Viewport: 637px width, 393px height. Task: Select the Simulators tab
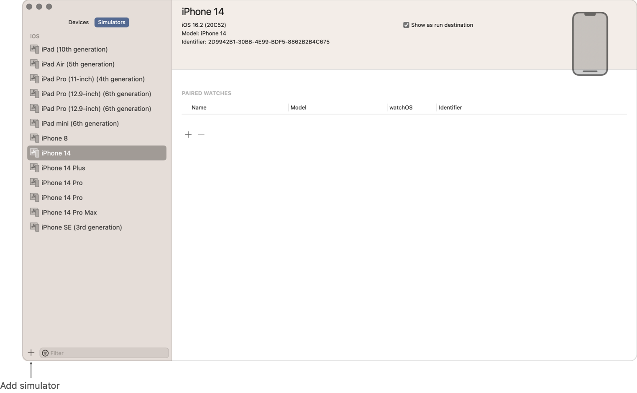(112, 22)
